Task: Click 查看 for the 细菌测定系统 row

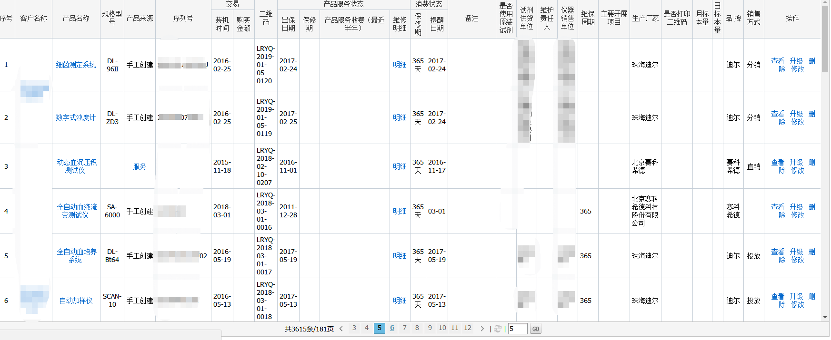Action: (x=778, y=61)
